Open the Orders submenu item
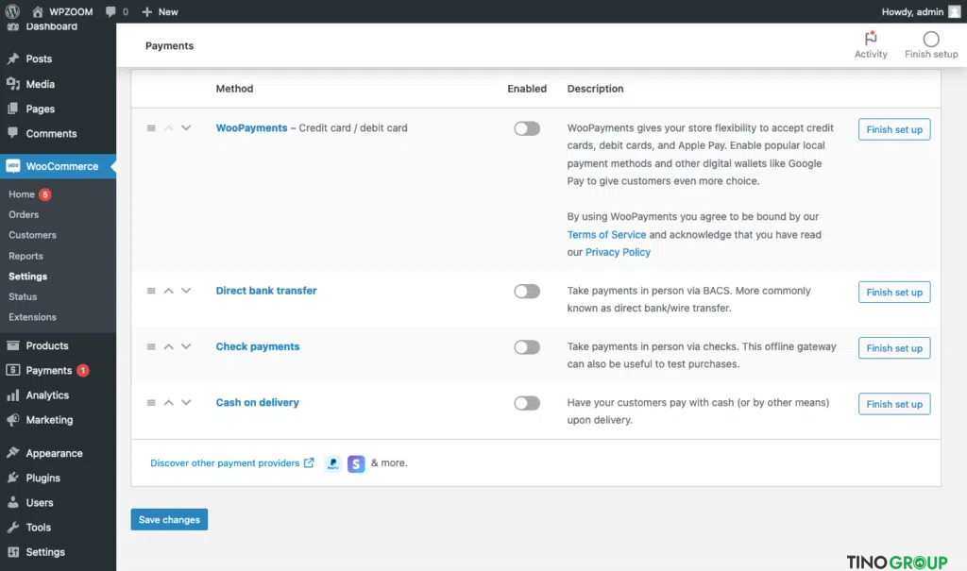 24,214
